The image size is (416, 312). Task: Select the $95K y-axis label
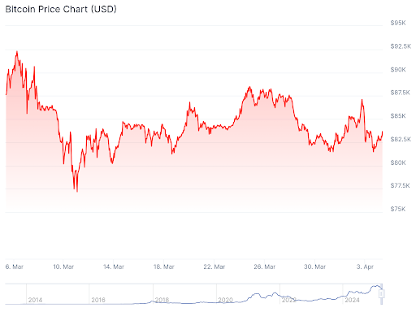(x=398, y=23)
